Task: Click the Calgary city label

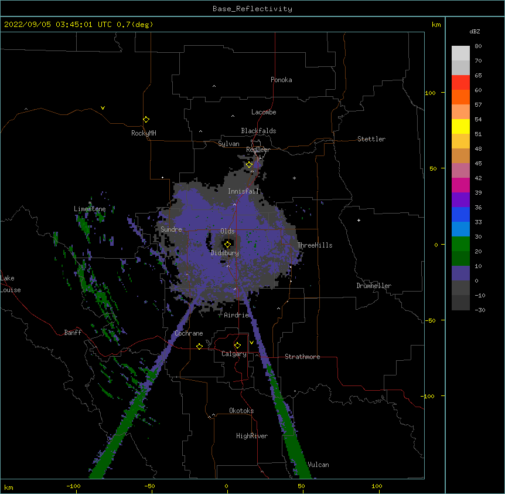Action: [x=234, y=354]
